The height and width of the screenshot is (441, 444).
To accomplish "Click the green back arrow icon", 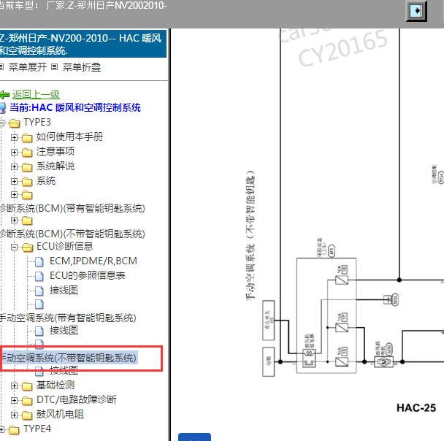I will click(x=5, y=94).
